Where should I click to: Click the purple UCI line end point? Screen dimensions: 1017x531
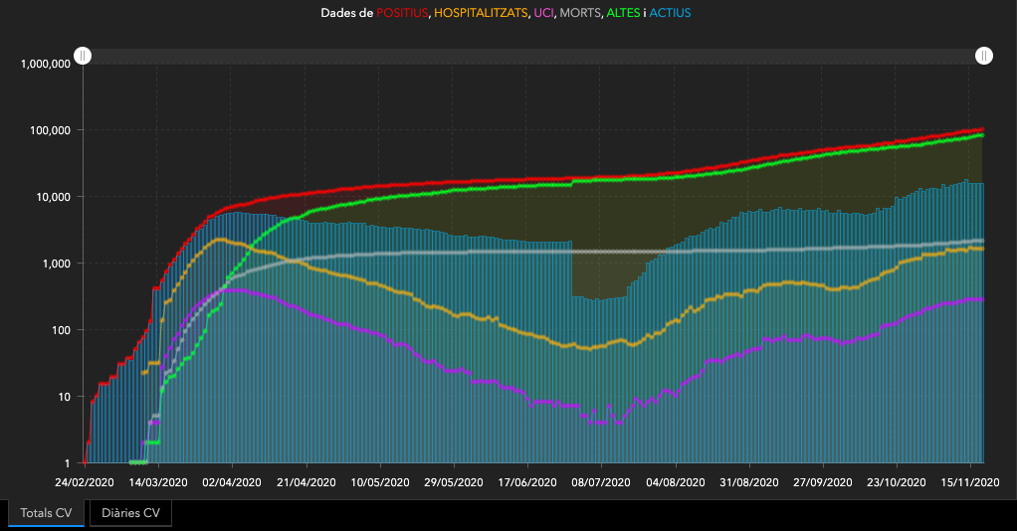982,299
